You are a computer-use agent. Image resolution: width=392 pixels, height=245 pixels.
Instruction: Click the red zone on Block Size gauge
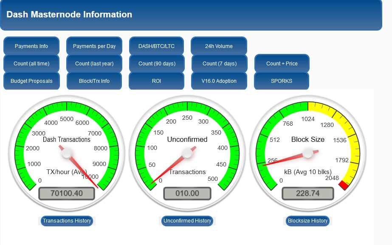pyautogui.click(x=344, y=185)
